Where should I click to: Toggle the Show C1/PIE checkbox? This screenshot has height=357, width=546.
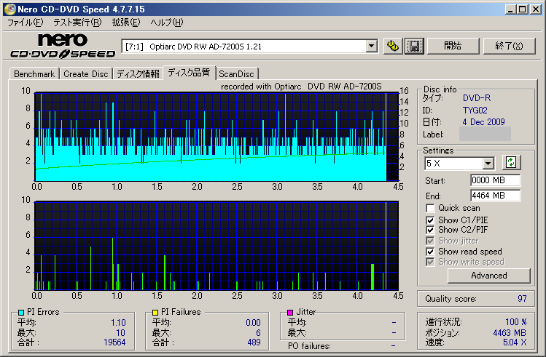point(430,220)
